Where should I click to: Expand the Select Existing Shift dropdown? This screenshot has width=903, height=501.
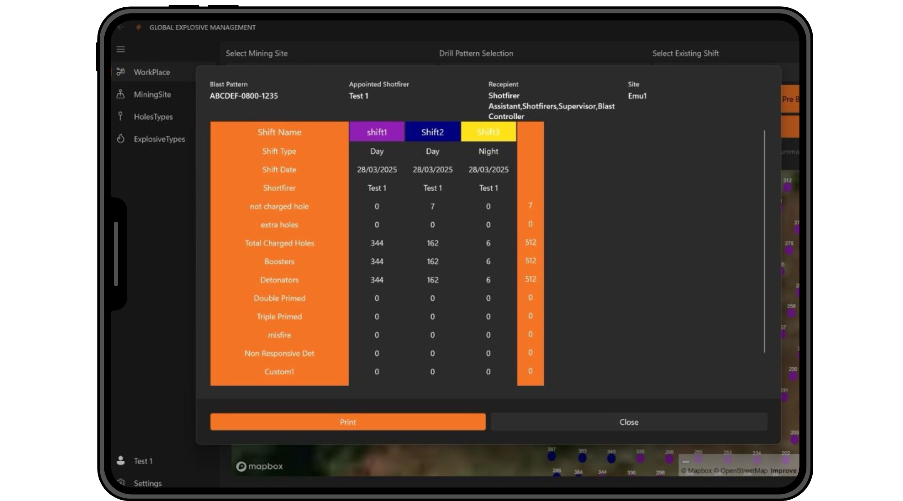pos(686,53)
